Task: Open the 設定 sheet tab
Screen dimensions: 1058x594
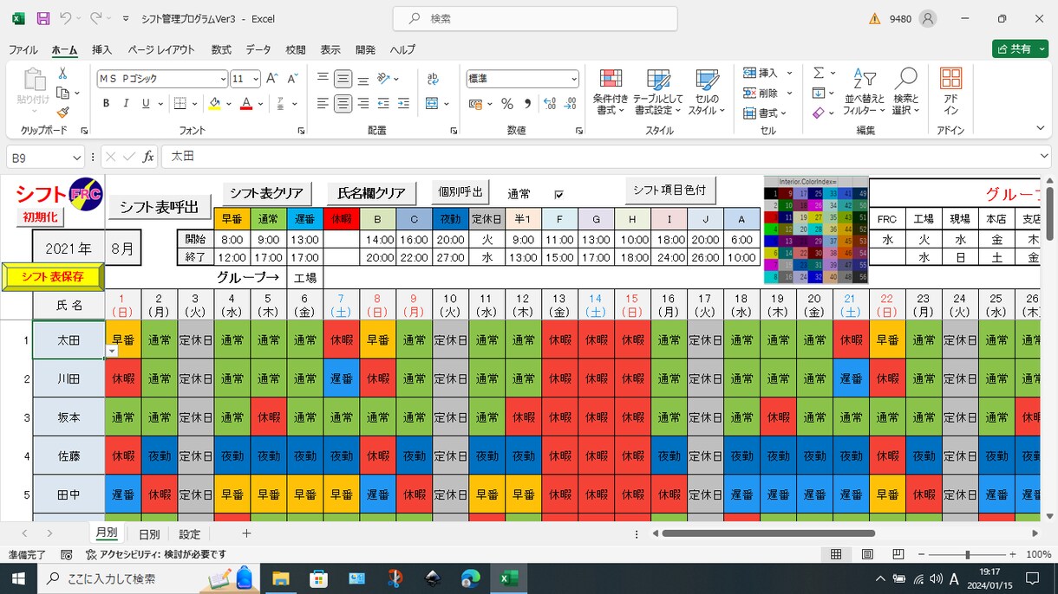Action: (x=190, y=534)
